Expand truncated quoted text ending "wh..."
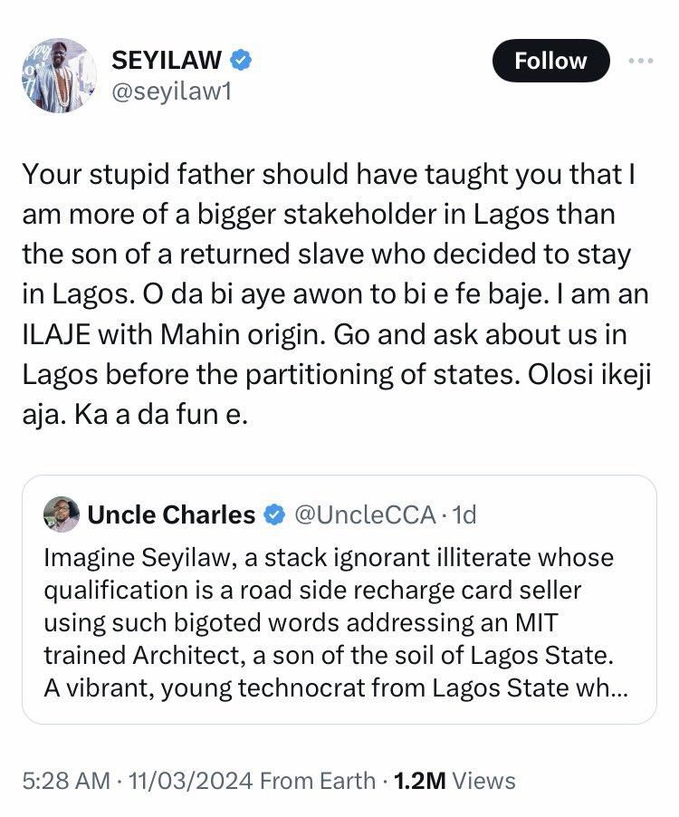 pyautogui.click(x=609, y=687)
